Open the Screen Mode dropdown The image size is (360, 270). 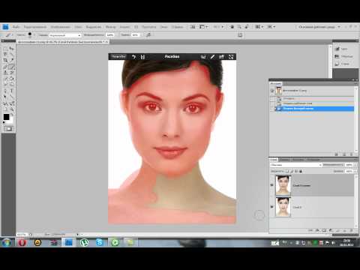pyautogui.click(x=271, y=27)
